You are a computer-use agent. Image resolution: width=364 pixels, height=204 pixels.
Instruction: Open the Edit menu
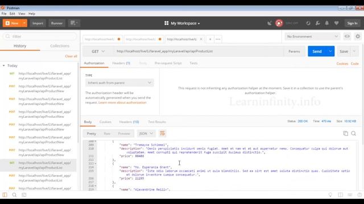(13, 14)
